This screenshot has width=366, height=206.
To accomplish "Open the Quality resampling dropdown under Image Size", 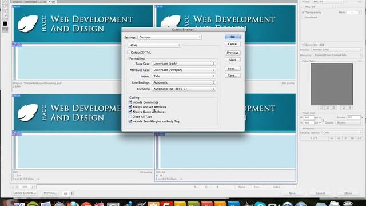I will coord(349,122).
